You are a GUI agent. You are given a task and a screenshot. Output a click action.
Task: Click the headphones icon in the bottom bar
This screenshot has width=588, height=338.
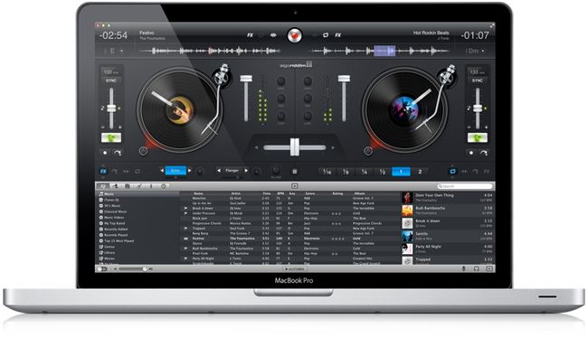click(476, 268)
